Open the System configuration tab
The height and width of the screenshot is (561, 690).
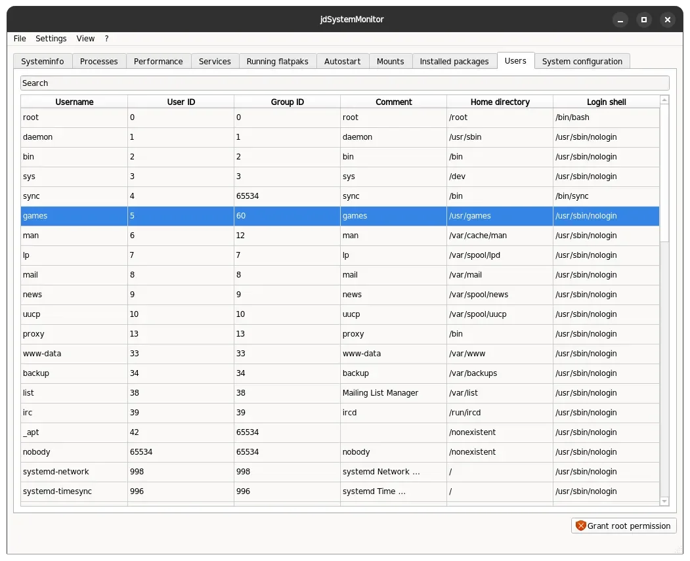582,62
